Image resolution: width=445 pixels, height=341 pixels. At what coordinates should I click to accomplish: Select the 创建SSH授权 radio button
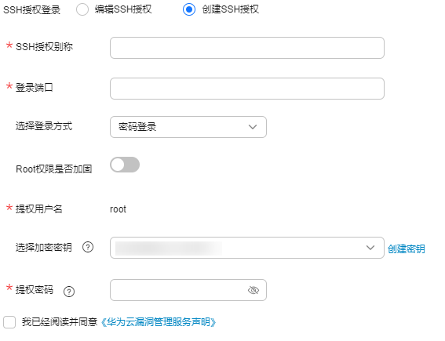[x=189, y=9]
